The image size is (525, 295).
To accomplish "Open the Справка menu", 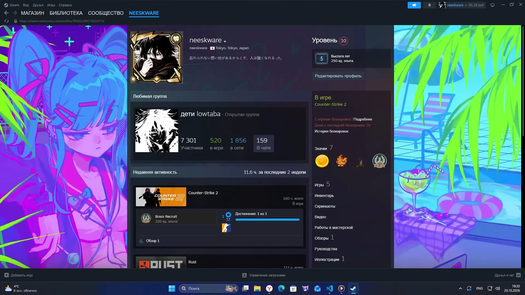I will 65,5.
